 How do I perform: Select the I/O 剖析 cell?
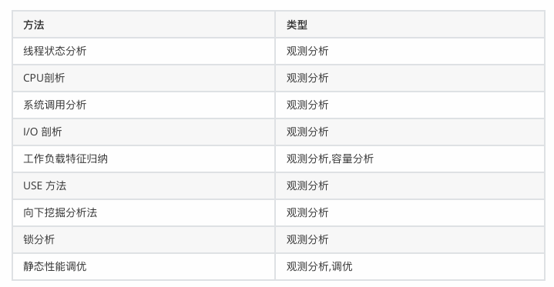click(x=144, y=132)
